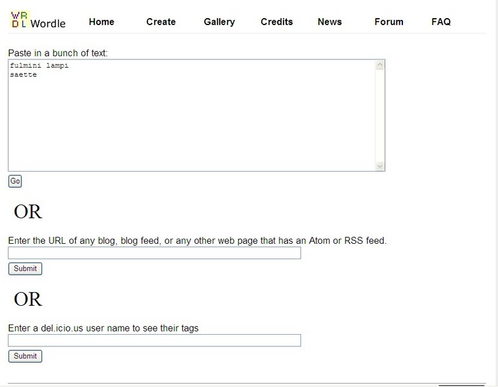The image size is (498, 387).
Task: Click the Wordle logo icon
Action: [x=19, y=19]
